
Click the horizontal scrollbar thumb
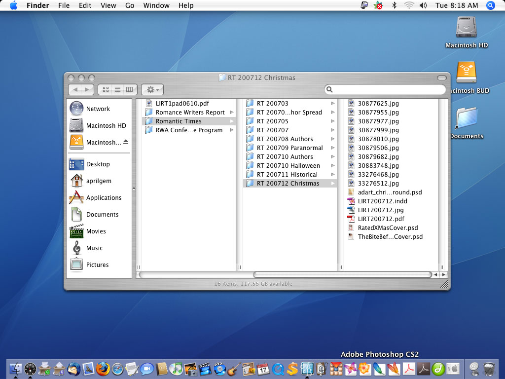[x=342, y=274]
